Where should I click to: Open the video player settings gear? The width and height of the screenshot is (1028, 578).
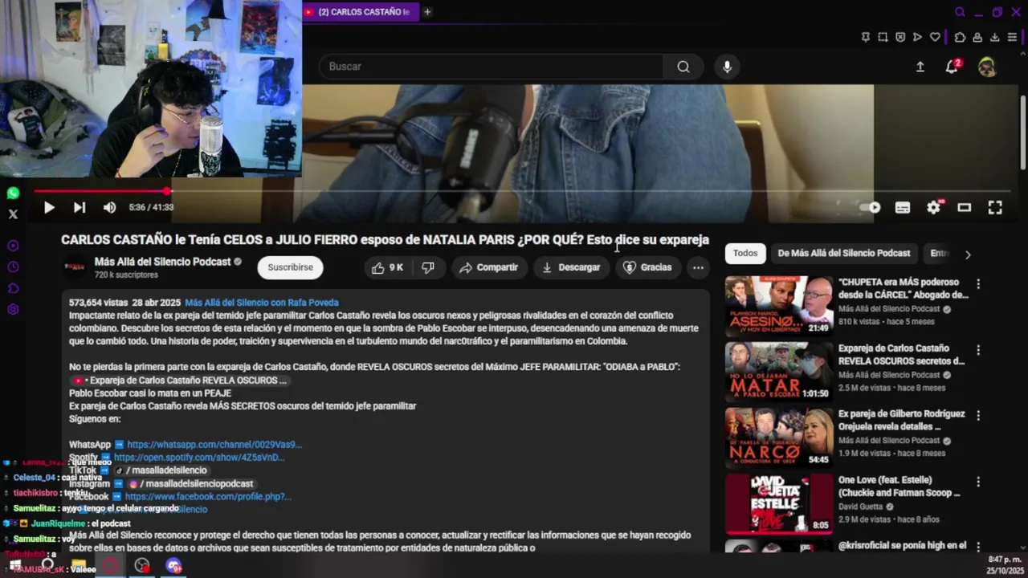point(933,207)
